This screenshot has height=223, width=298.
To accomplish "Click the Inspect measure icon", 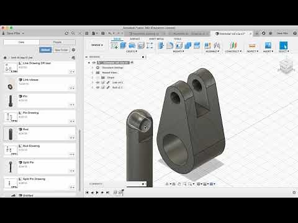I will coord(252,46).
